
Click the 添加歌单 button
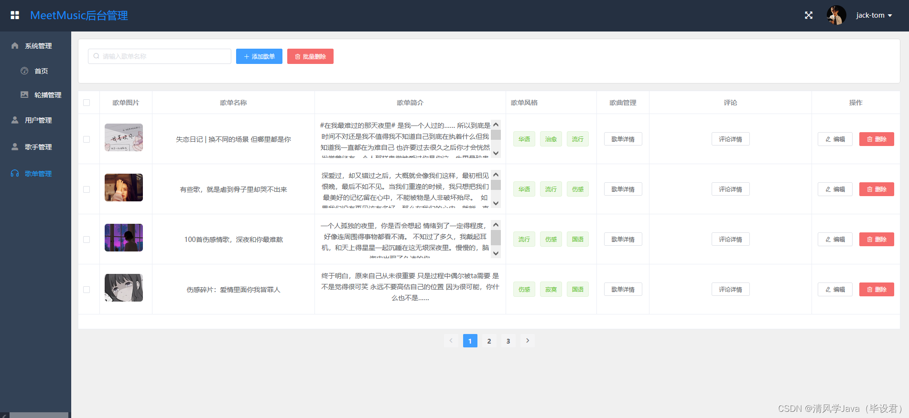click(259, 56)
